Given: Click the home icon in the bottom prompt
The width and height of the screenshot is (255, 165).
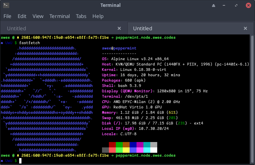Looking at the screenshot, I should tap(2, 161).
